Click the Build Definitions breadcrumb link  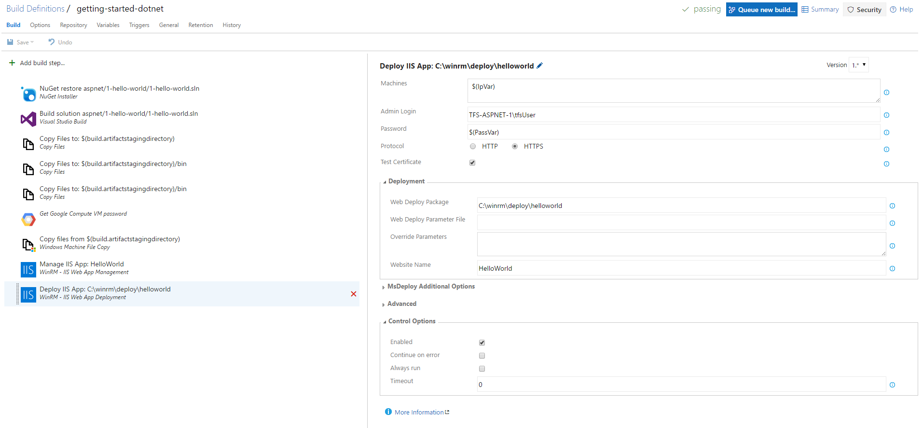pyautogui.click(x=35, y=9)
